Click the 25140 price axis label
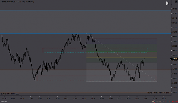 coord(175,18)
